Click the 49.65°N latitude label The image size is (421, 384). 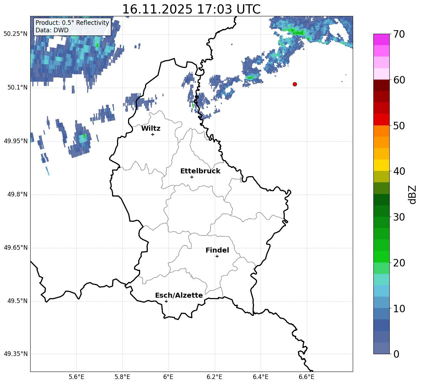[15, 248]
